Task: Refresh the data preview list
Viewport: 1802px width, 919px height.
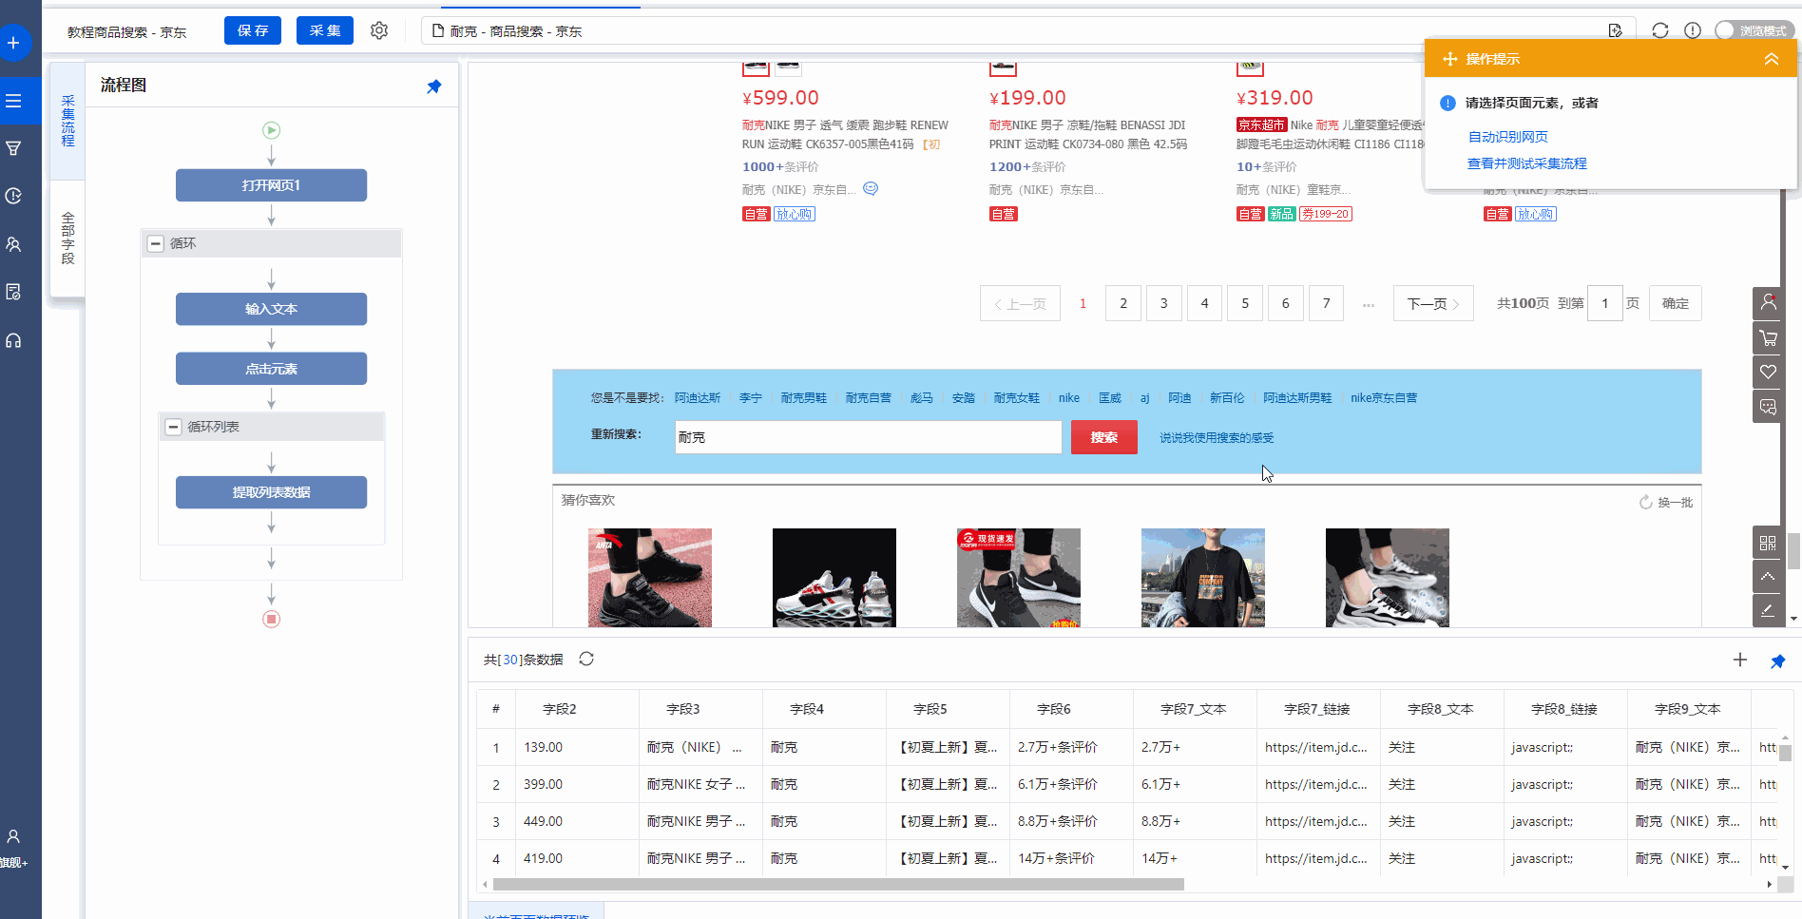Action: click(586, 659)
